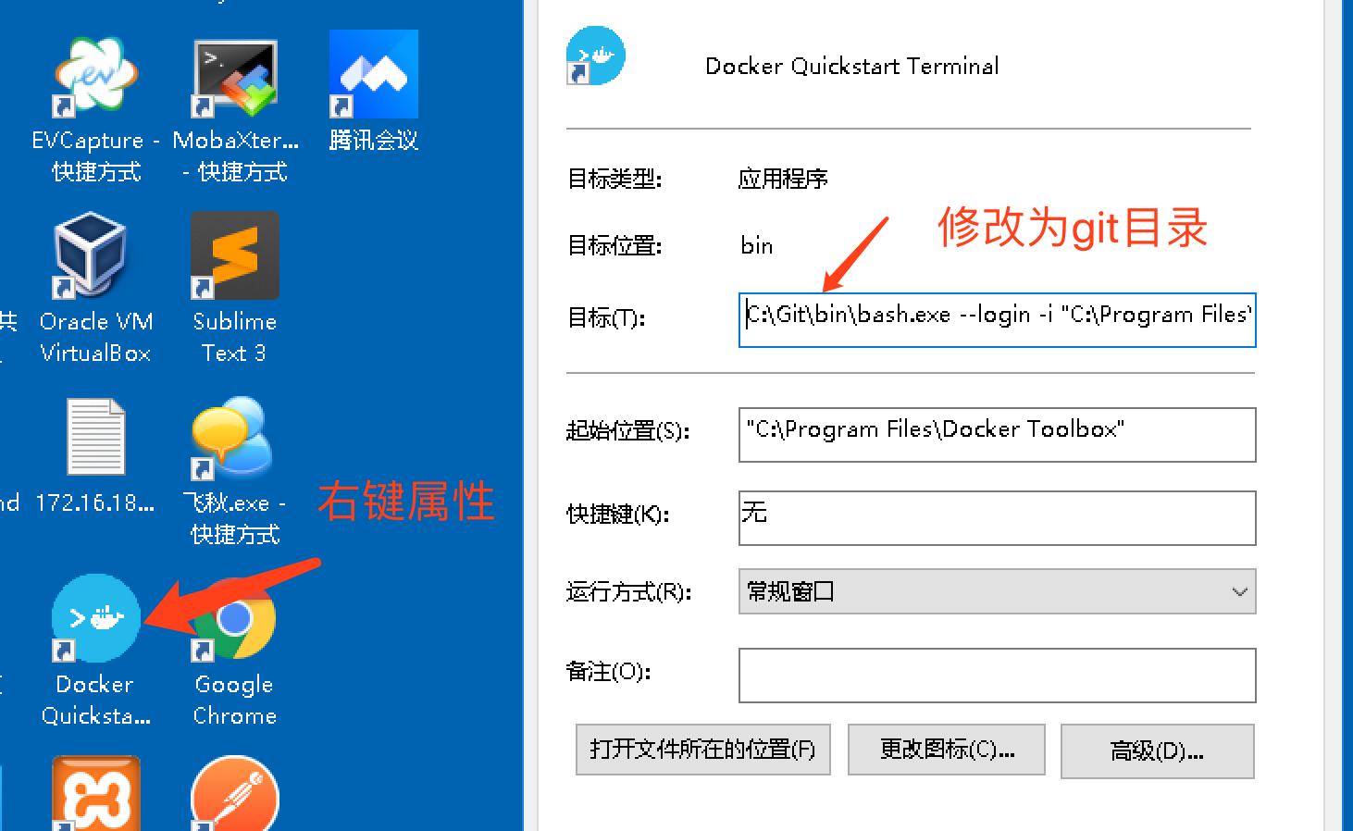Open 腾讯会议 from the desktop

tap(373, 73)
